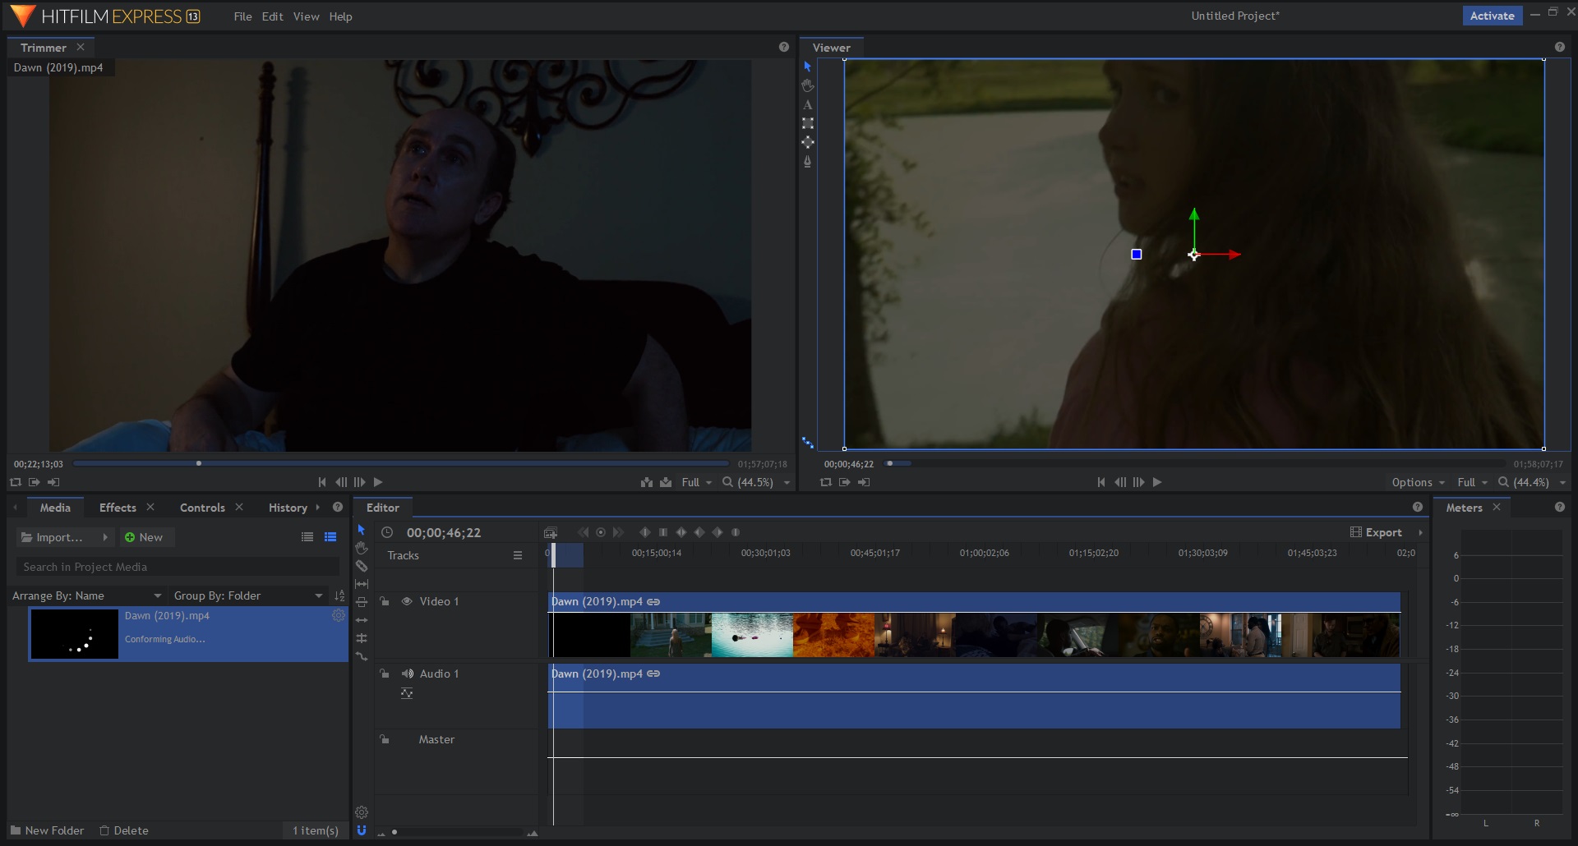The height and width of the screenshot is (846, 1578).
Task: Toggle timeline snapping magnet
Action: point(362,830)
